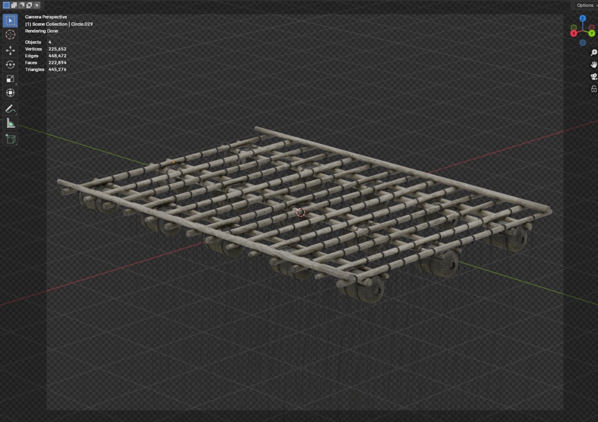Click the Vertices count '225,652'
The width and height of the screenshot is (598, 422).
[57, 49]
